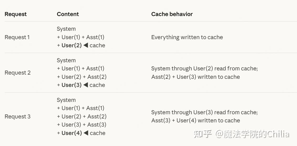Image resolution: width=297 pixels, height=146 pixels.
Task: Click the cache marker triangle beside User(4)
Action: point(86,133)
